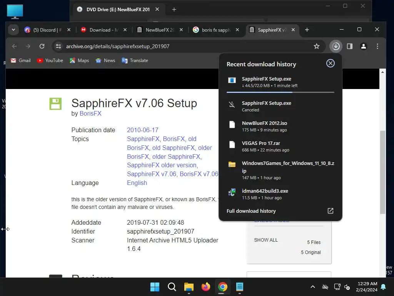Open the YouTube bookmark
The height and width of the screenshot is (296, 394).
[50, 61]
